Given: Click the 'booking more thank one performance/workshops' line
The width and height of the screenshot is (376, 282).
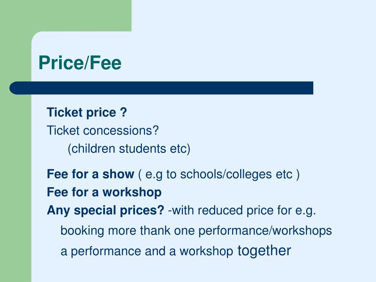Looking at the screenshot, I should 196,231.
